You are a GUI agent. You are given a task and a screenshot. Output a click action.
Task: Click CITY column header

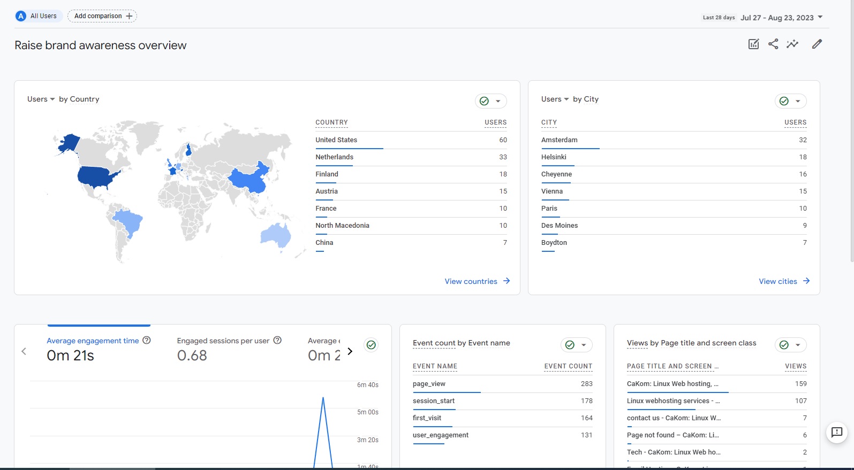pos(549,122)
